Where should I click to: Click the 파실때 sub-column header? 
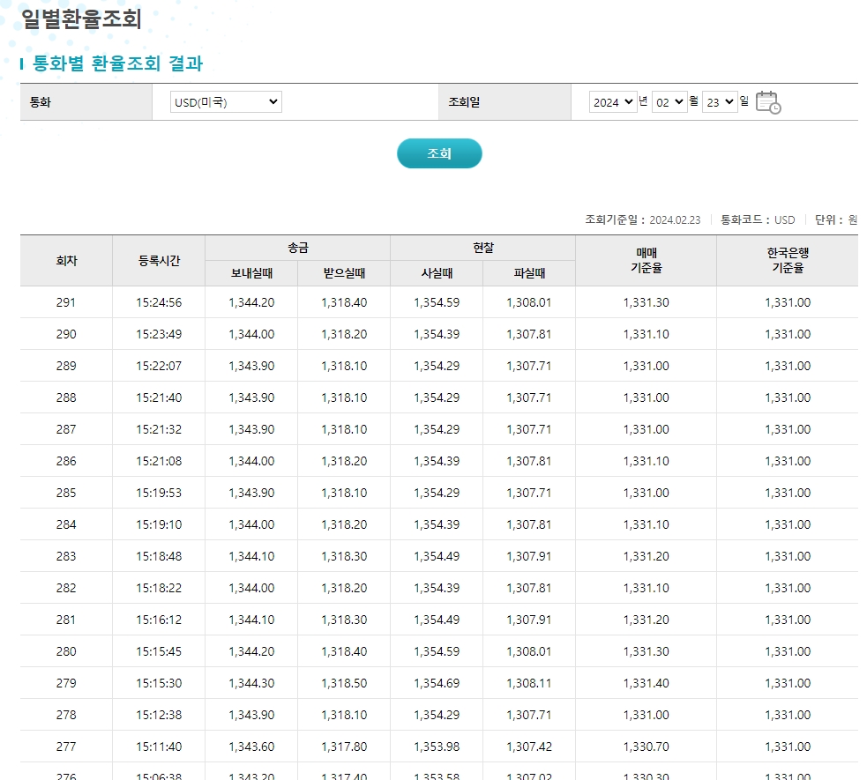pyautogui.click(x=527, y=273)
